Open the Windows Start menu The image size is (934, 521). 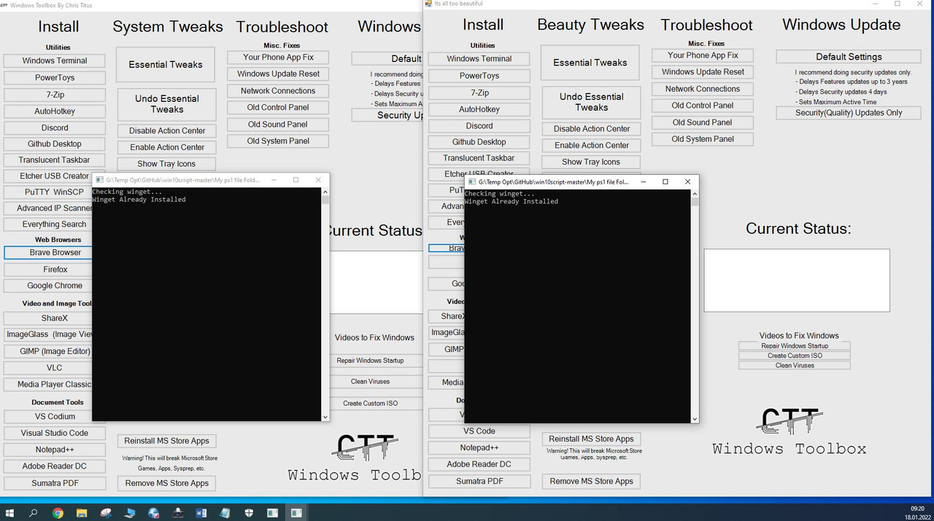9,513
